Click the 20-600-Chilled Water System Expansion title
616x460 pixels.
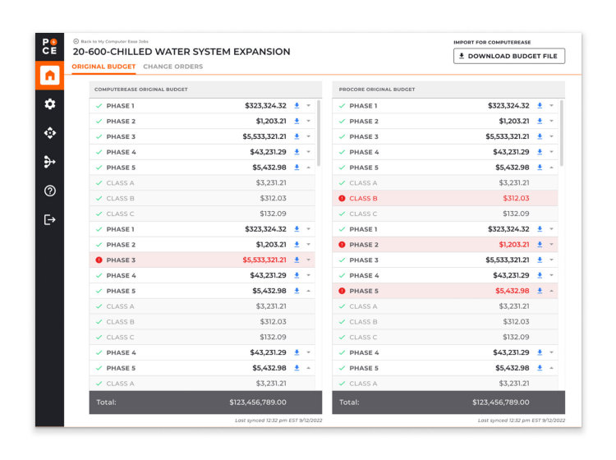182,52
